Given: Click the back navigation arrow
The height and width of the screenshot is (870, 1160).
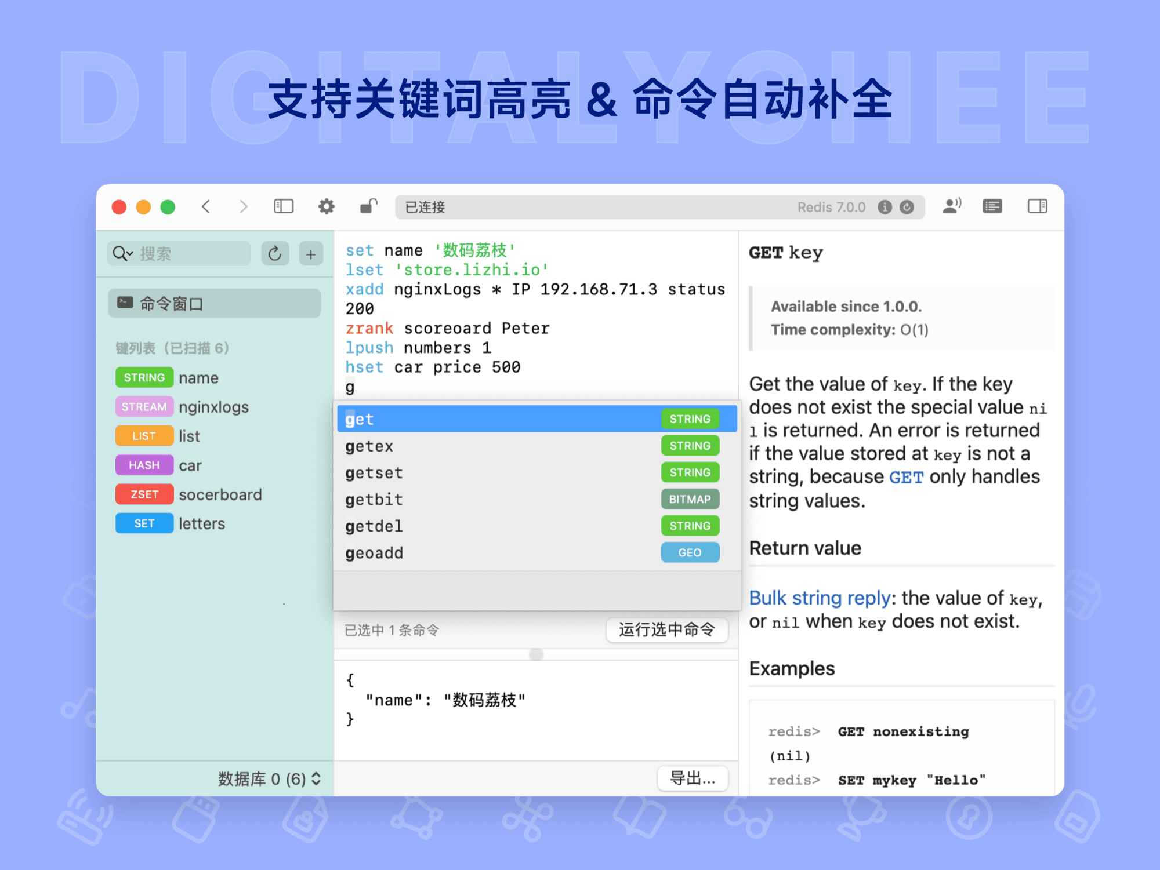Looking at the screenshot, I should [x=206, y=206].
